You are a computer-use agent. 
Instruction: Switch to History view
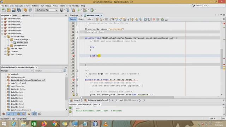pos(89,19)
